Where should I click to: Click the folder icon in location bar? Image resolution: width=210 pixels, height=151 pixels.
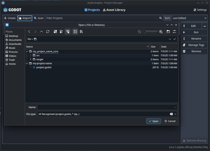pos(35,39)
